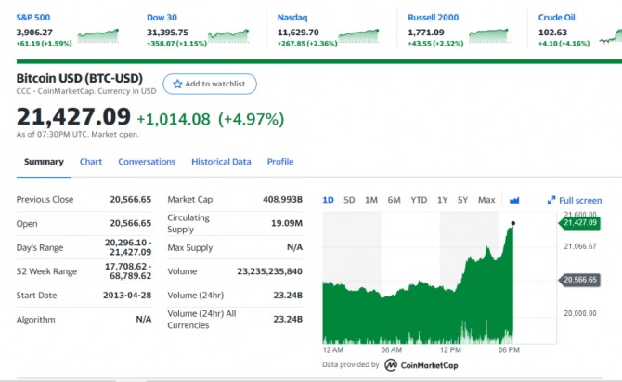
Task: Select the Max chart range
Action: pyautogui.click(x=486, y=200)
